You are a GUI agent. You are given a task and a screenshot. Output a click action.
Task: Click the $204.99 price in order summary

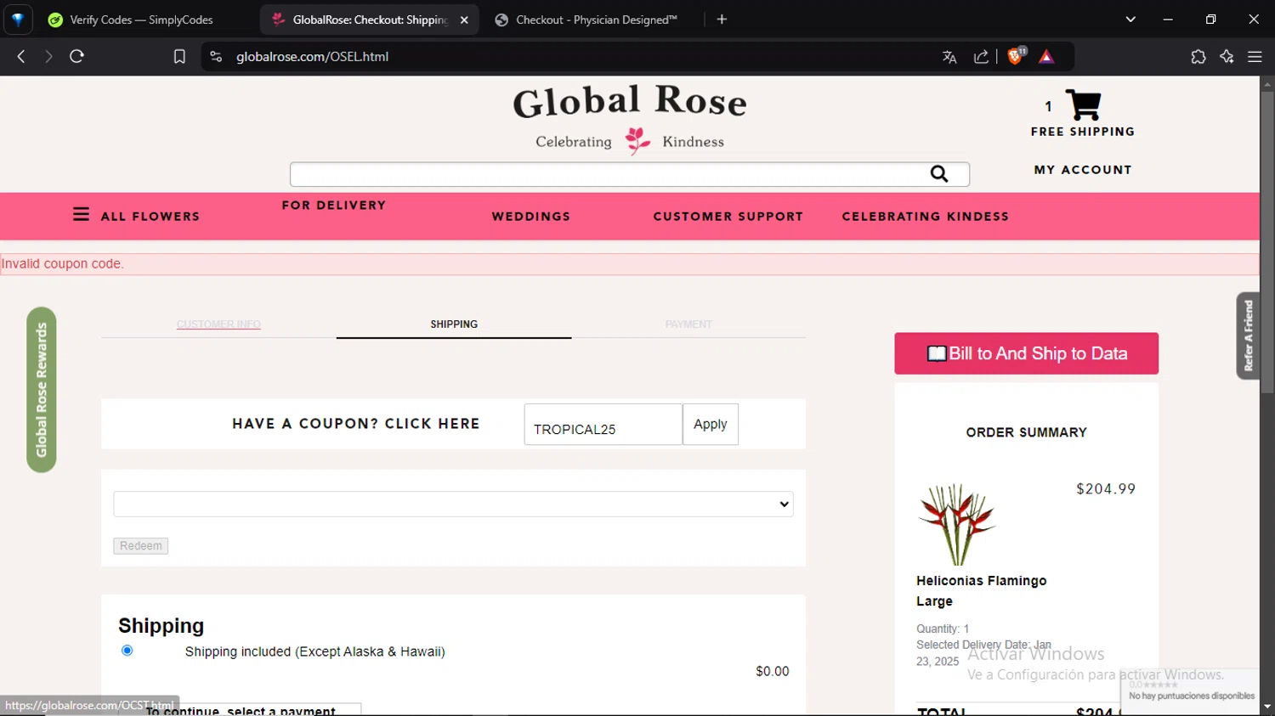pyautogui.click(x=1106, y=489)
